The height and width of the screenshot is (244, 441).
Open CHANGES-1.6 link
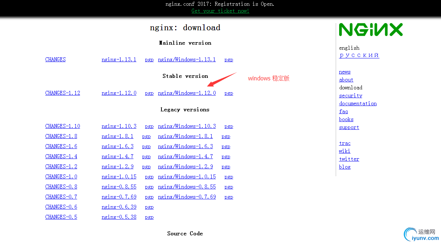pos(61,146)
